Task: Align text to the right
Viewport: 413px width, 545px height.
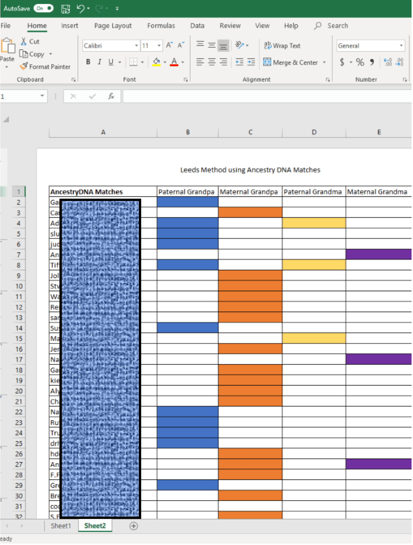Action: 223,62
